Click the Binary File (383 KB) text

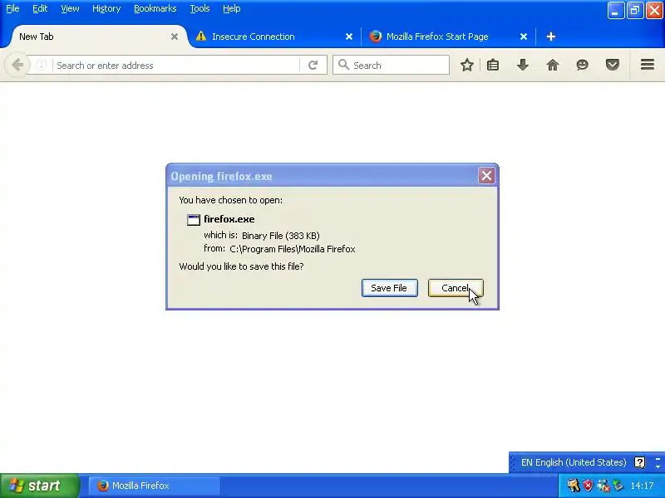(281, 236)
